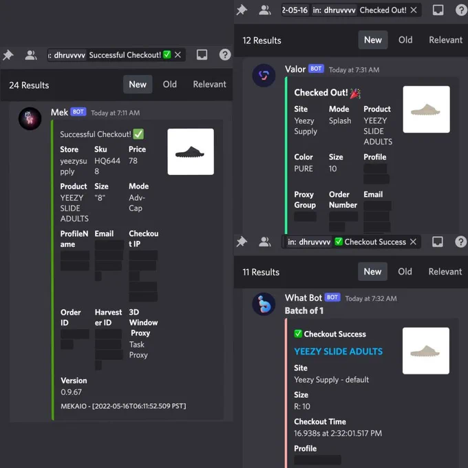Click the Valor bot username
This screenshot has width=468, height=468.
(295, 70)
